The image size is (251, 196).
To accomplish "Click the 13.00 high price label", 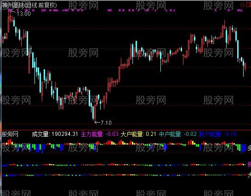I will point(23,14).
